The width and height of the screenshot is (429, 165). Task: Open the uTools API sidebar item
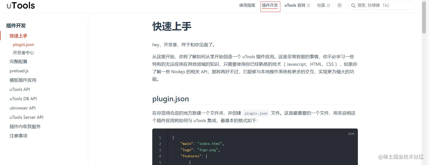click(x=20, y=90)
